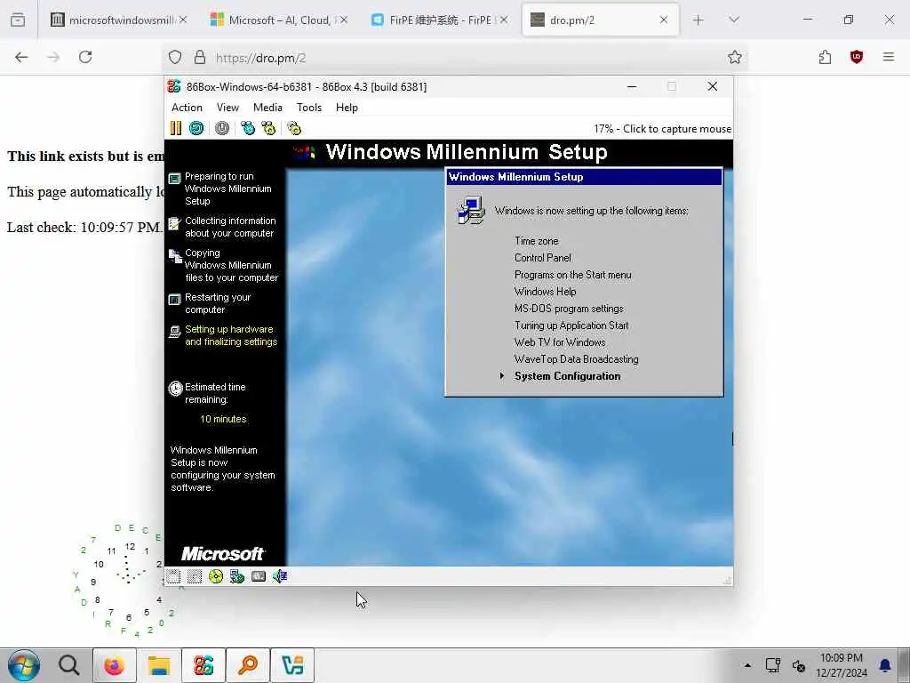
Task: Click 'System Configuration' in setup list
Action: pyautogui.click(x=568, y=376)
